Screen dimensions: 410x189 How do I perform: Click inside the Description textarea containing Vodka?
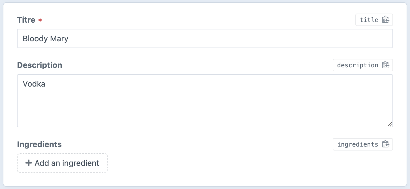[205, 101]
